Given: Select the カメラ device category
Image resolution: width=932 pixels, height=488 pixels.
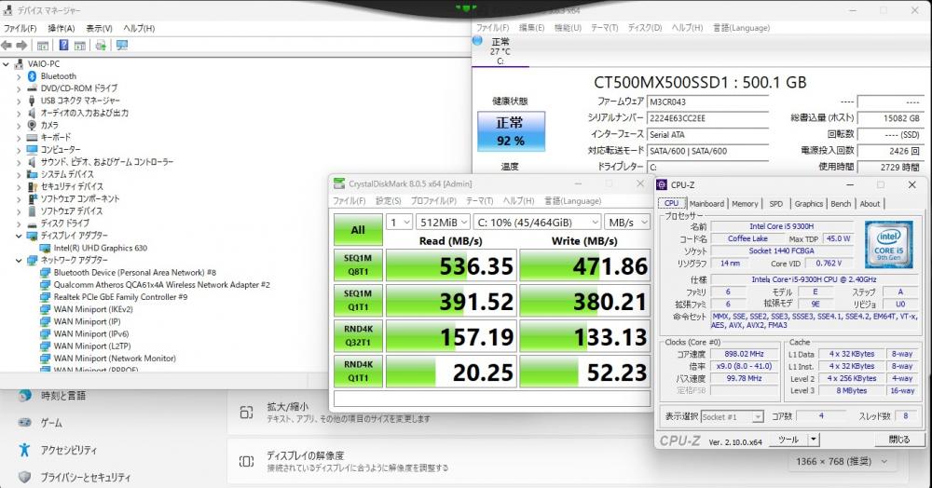Looking at the screenshot, I should 49,126.
